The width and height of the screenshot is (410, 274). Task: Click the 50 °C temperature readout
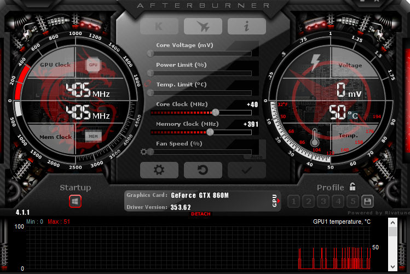(343, 112)
